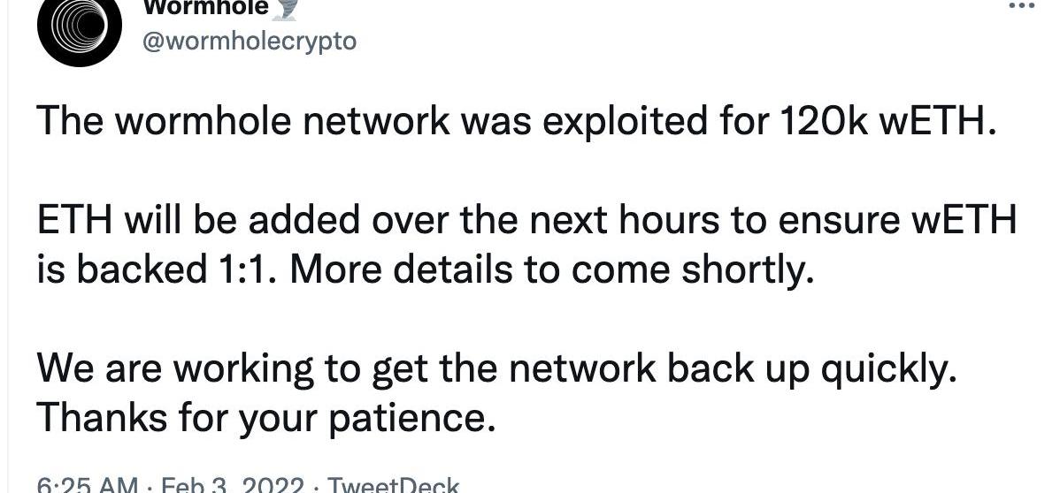The width and height of the screenshot is (1060, 493).
Task: Open the Wormhole profile avatar
Action: point(80,27)
